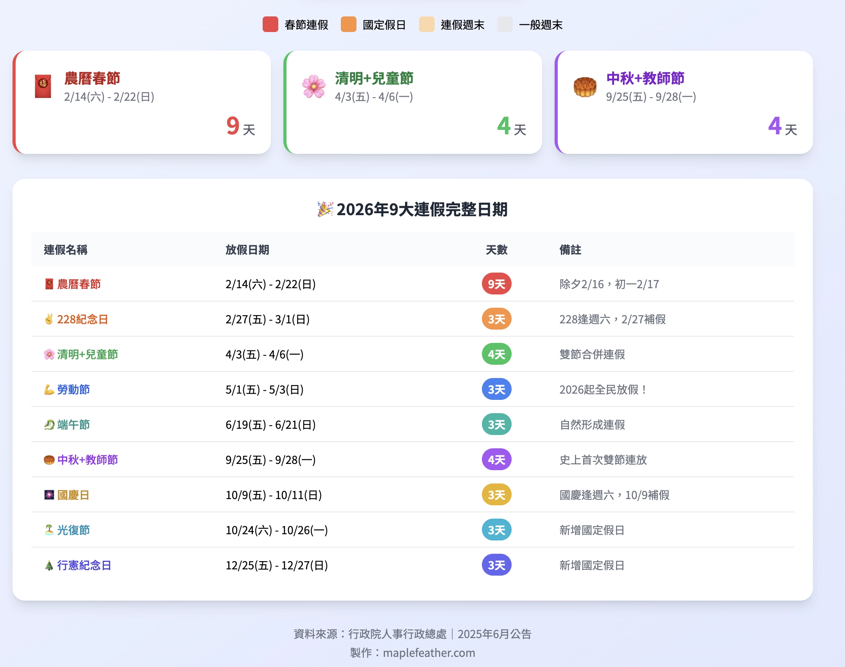Click the Christmas tree icon next to 行憲紀念日

tap(48, 565)
